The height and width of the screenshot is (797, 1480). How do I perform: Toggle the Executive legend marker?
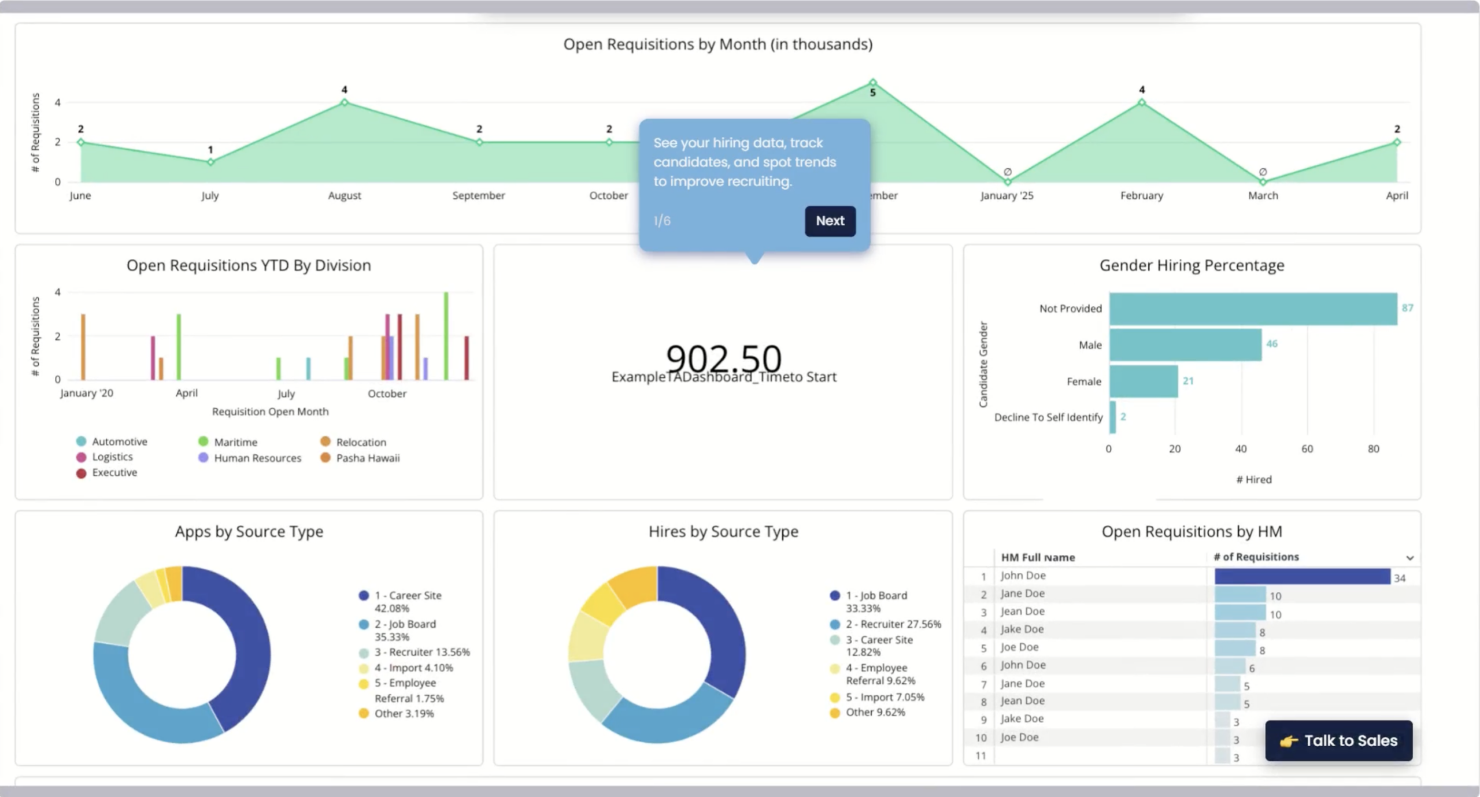point(82,473)
